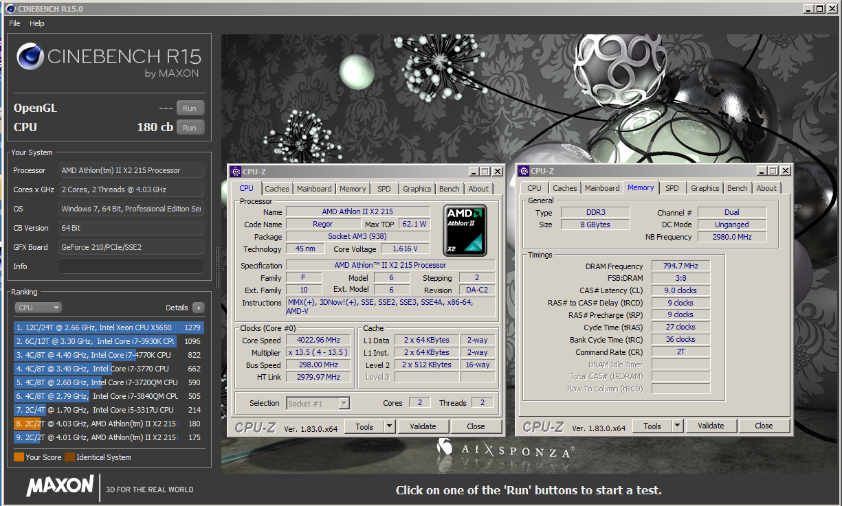Open Graphics tab in left CPU-Z

417,189
